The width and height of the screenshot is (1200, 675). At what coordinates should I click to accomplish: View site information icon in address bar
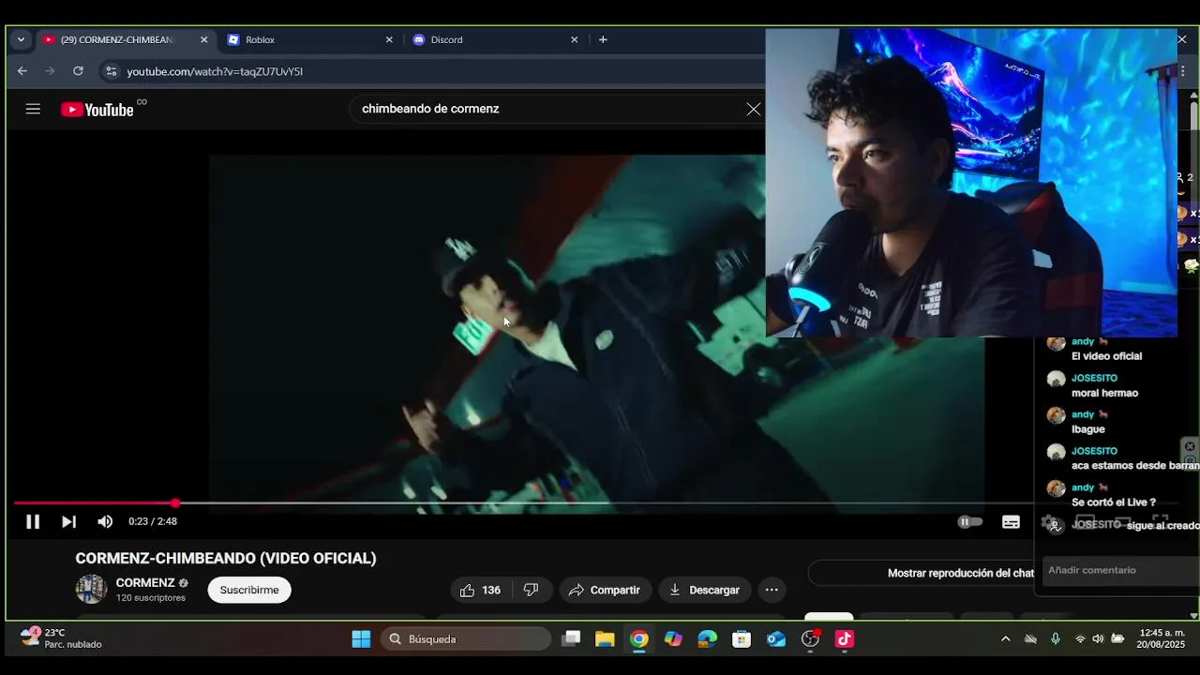[x=111, y=71]
